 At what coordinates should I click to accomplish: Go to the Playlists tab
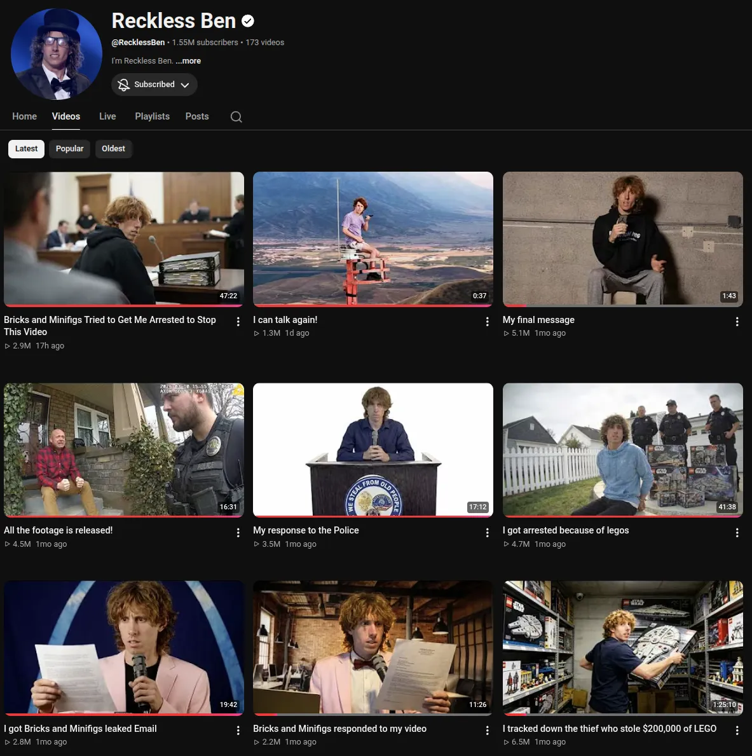(x=153, y=116)
